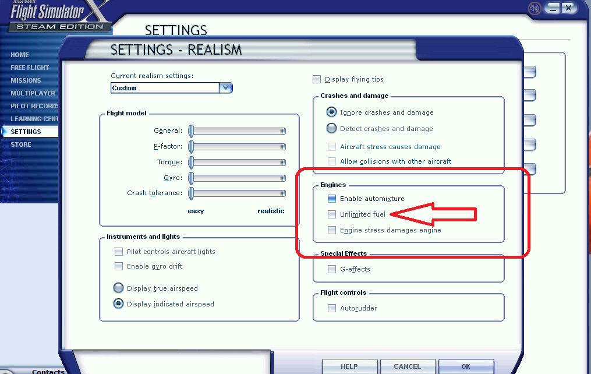Open FREE FLIGHT in sidebar
The width and height of the screenshot is (591, 374).
click(30, 68)
